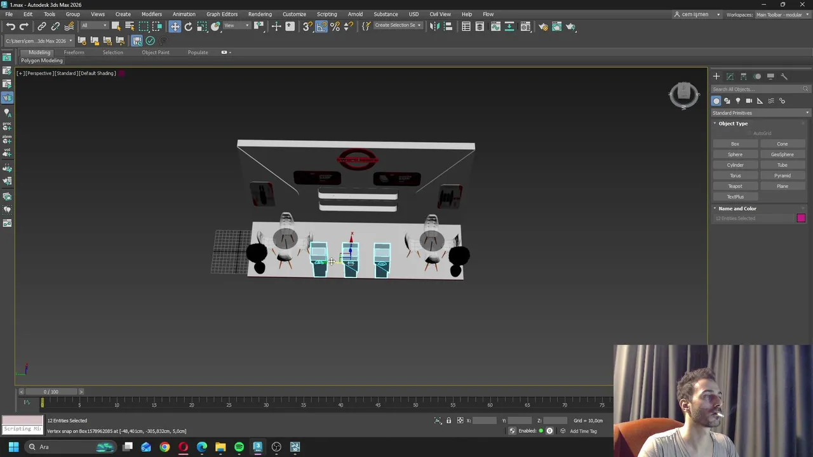Image resolution: width=813 pixels, height=457 pixels.
Task: Open the Standard Primitives dropdown
Action: coord(760,113)
